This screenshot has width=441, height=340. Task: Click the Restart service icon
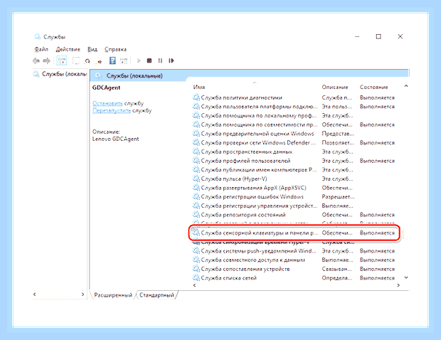[171, 60]
